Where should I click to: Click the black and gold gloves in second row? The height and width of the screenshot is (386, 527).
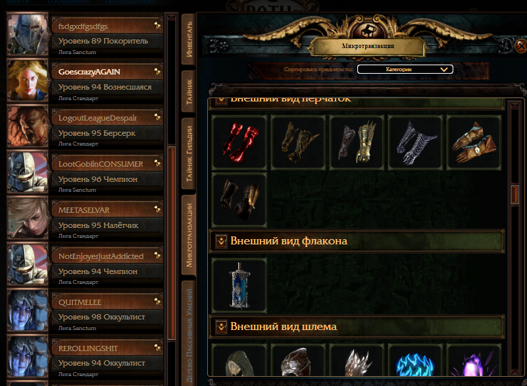coord(239,200)
